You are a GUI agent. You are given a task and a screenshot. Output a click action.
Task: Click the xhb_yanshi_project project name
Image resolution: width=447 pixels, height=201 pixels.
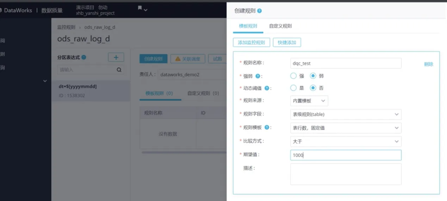pyautogui.click(x=95, y=13)
